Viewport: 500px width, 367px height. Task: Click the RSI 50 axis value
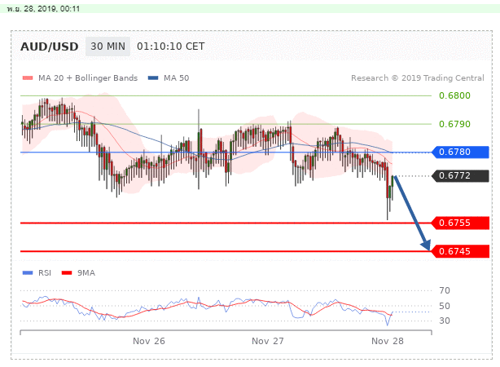(x=445, y=306)
